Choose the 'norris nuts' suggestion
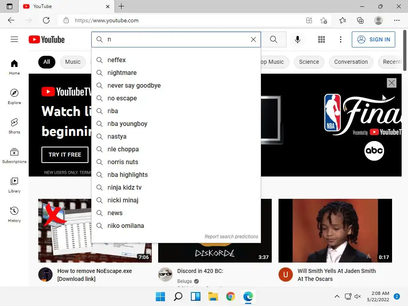This screenshot has width=408, height=306. pos(176,162)
